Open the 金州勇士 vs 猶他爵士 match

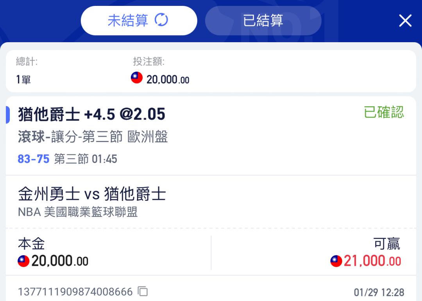click(92, 194)
